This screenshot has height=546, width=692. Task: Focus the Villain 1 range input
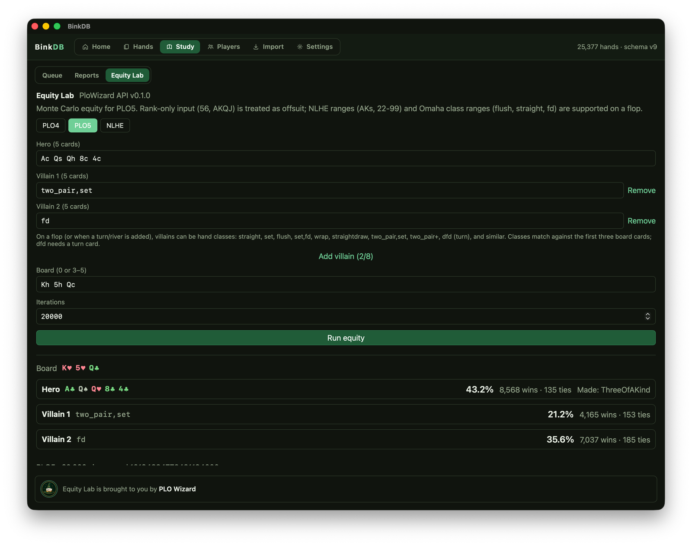[330, 190]
